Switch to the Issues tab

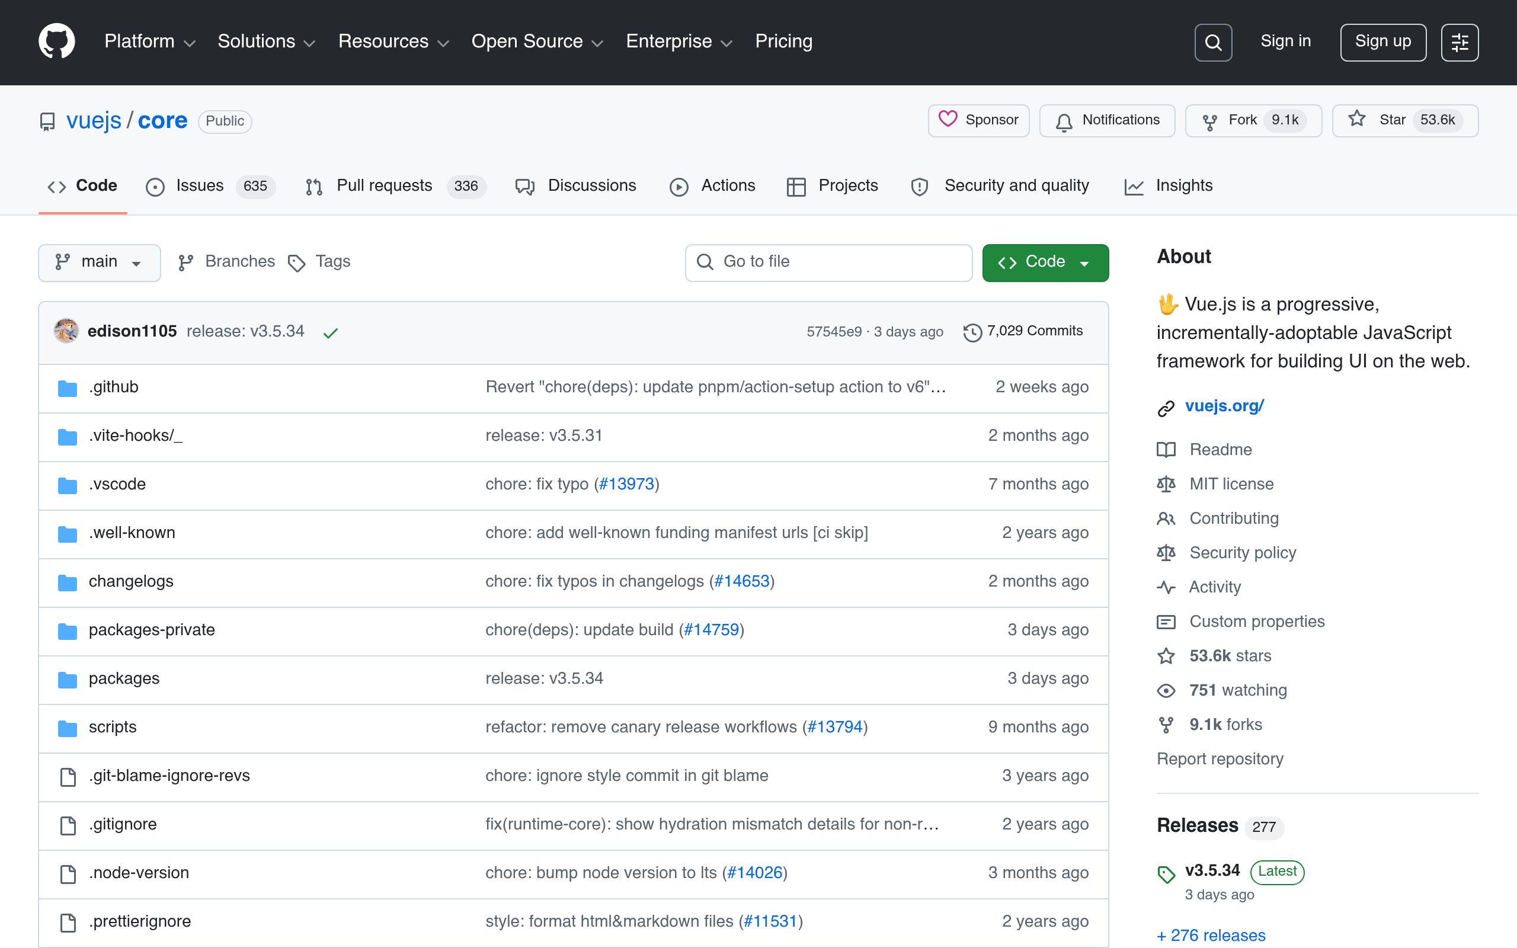pyautogui.click(x=210, y=186)
